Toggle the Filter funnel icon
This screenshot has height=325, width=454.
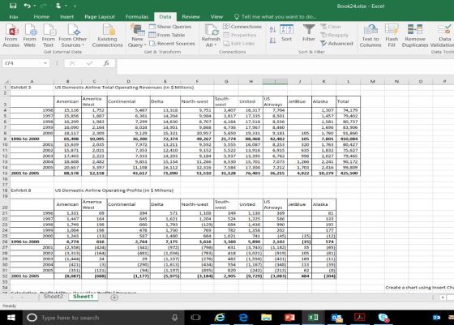tap(309, 33)
